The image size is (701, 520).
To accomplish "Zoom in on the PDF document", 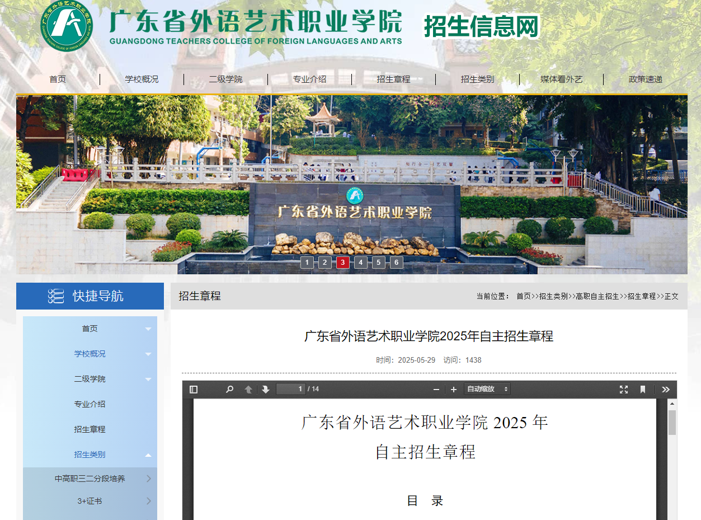I will (x=453, y=388).
